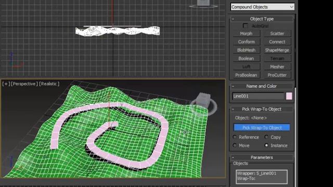Choose the Mesher compound object
This screenshot has width=333, height=187.
[x=277, y=66]
